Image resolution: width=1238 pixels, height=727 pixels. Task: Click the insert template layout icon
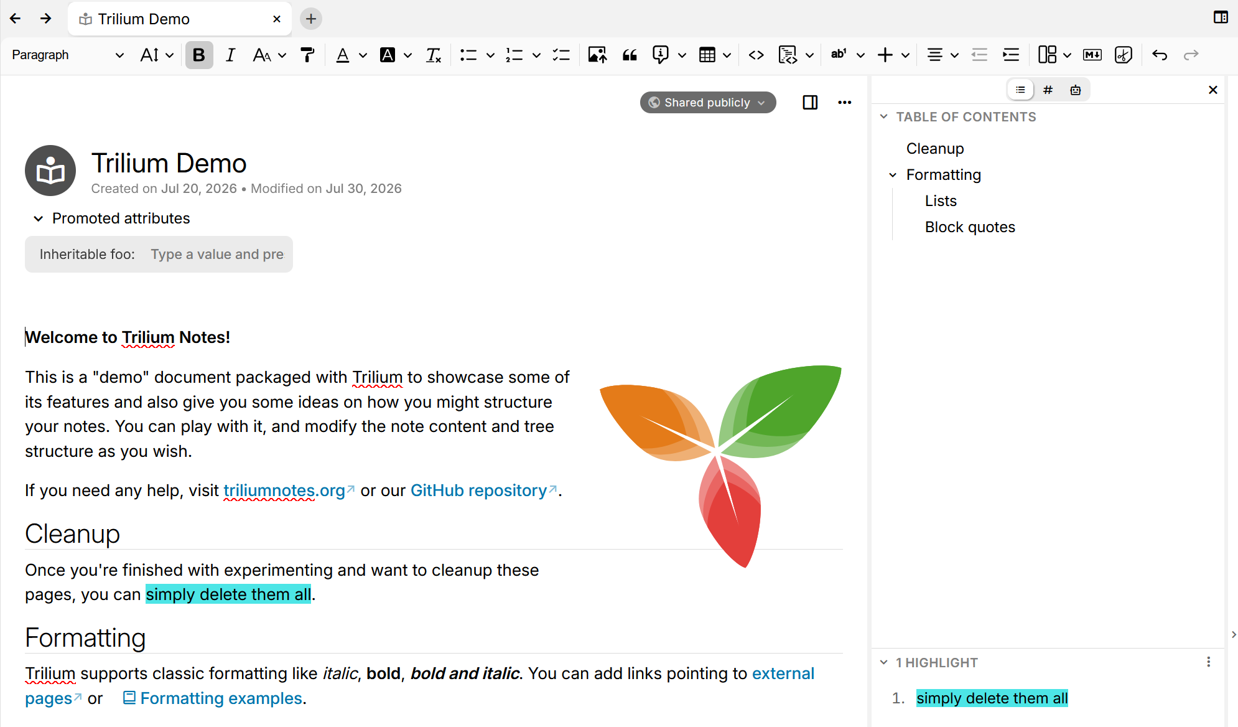click(1047, 55)
